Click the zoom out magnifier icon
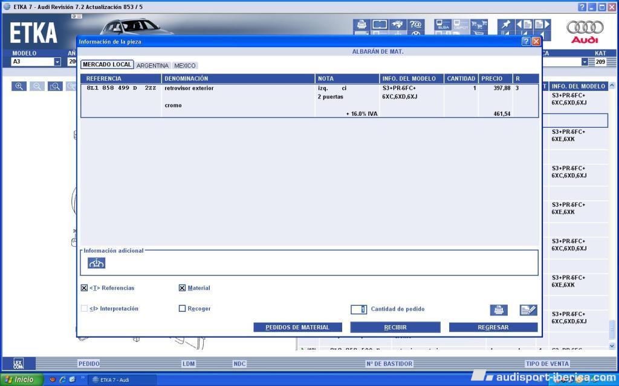The width and height of the screenshot is (619, 386). pos(37,86)
